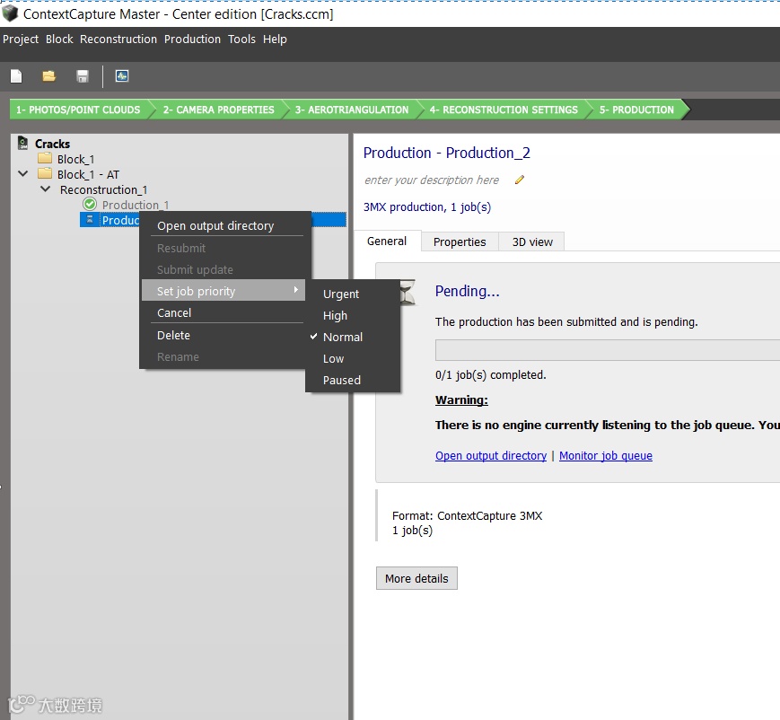This screenshot has width=780, height=720.
Task: Open the Block menu
Action: [59, 39]
